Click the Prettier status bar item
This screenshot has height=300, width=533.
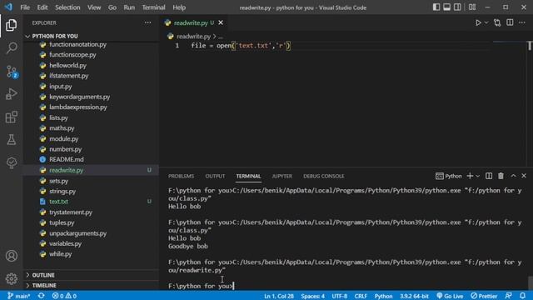(484, 296)
